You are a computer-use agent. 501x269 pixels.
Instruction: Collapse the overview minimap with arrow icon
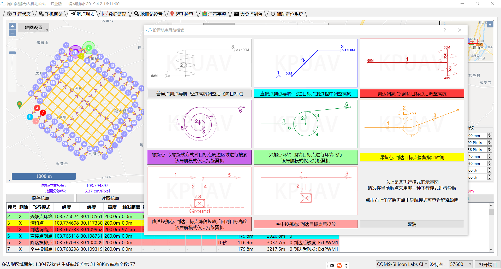490,25
